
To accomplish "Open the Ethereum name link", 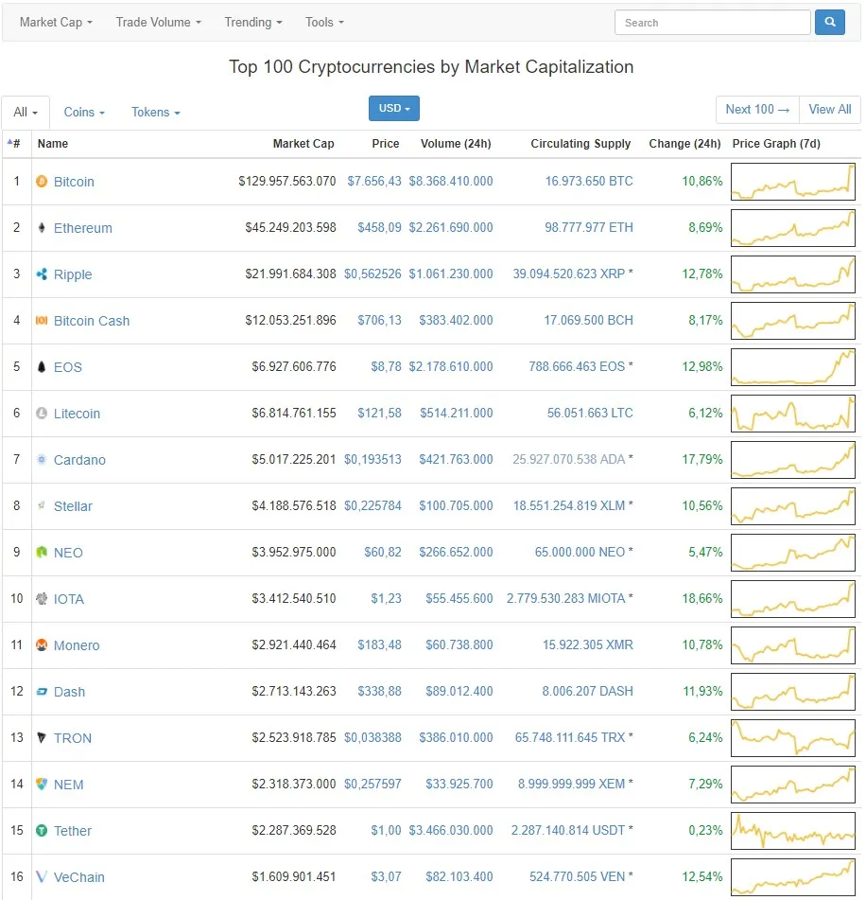I will tap(83, 228).
